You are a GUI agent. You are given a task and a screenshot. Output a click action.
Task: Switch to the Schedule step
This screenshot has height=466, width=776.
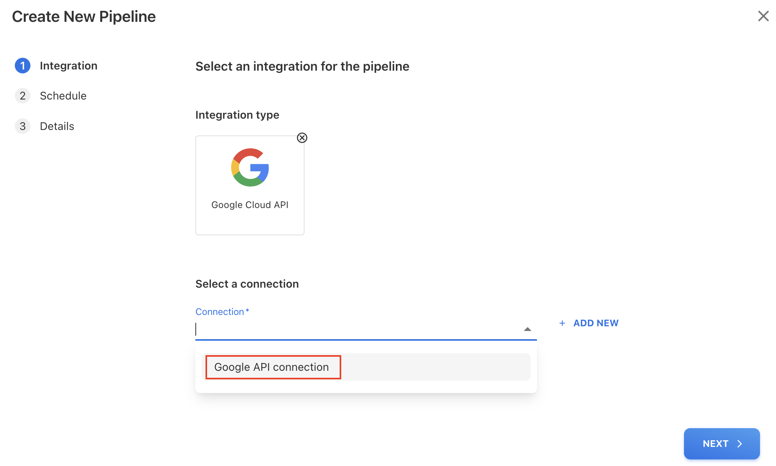coord(63,96)
